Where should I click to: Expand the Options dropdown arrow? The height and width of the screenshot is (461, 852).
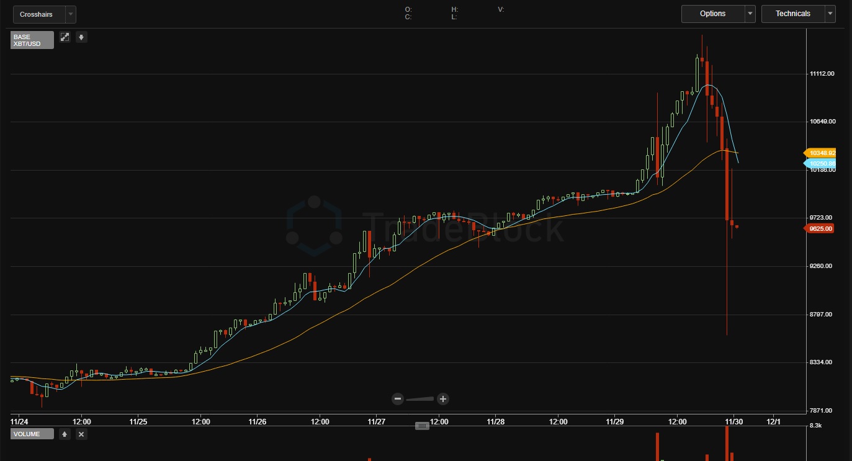coord(750,14)
